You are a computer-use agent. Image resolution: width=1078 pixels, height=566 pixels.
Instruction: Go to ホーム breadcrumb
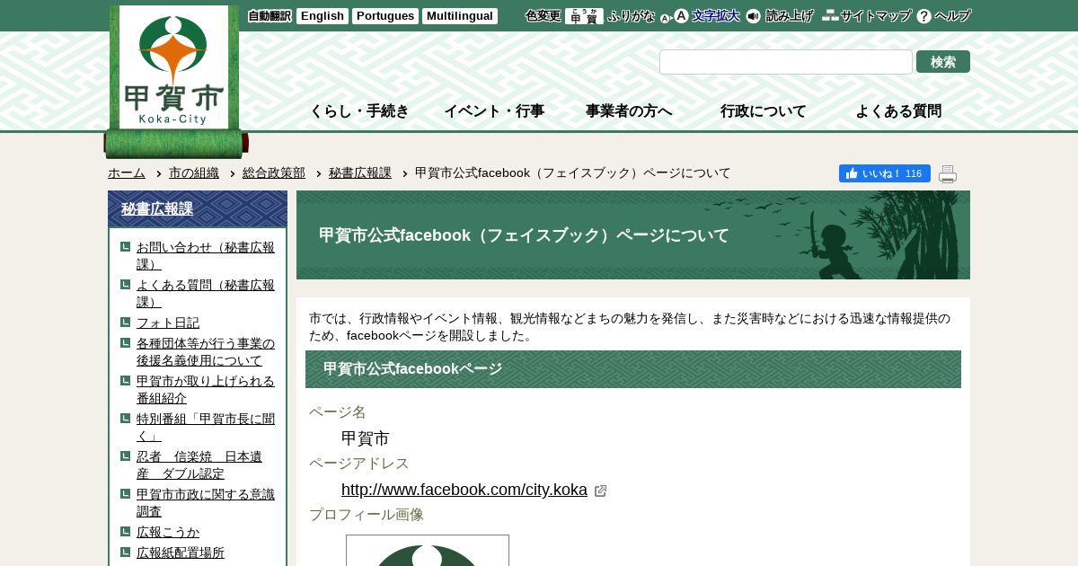[127, 172]
